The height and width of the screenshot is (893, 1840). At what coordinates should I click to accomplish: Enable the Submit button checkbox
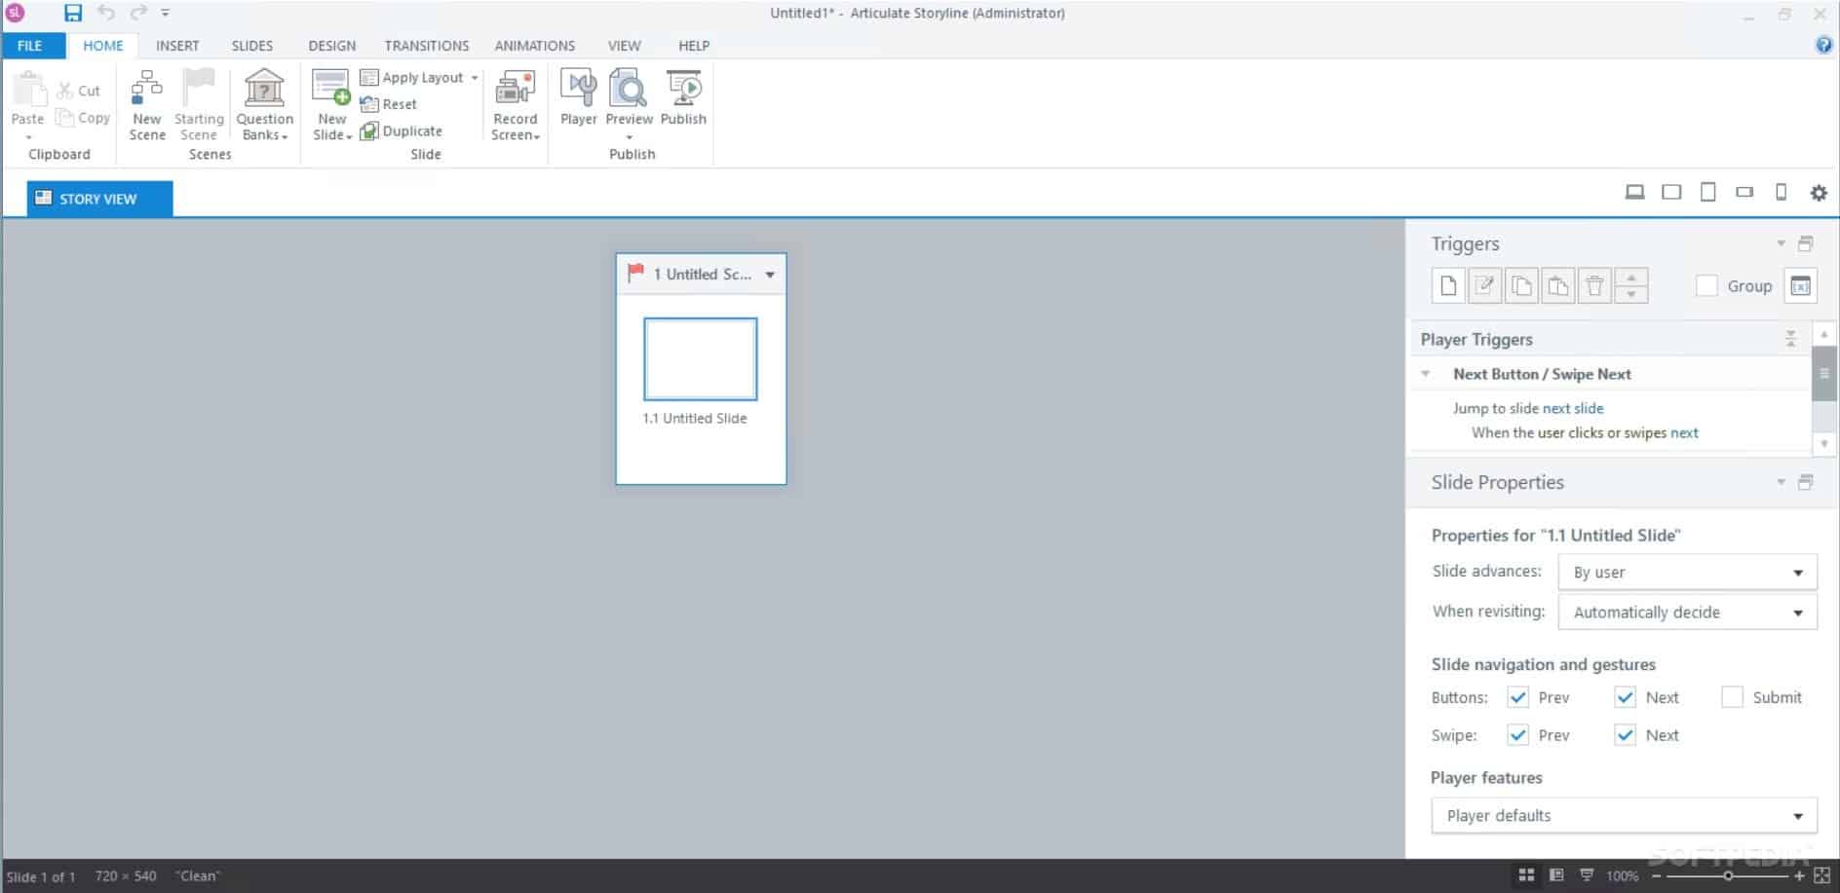1733,697
